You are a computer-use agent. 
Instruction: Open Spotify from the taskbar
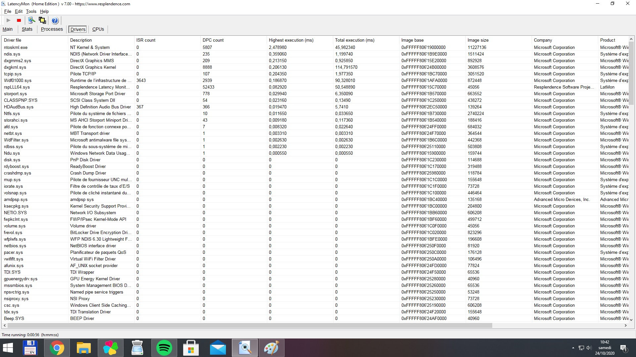[164, 348]
